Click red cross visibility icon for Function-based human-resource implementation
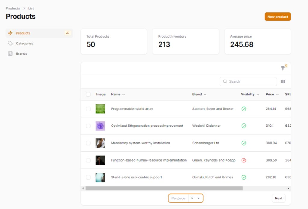 [x=244, y=160]
